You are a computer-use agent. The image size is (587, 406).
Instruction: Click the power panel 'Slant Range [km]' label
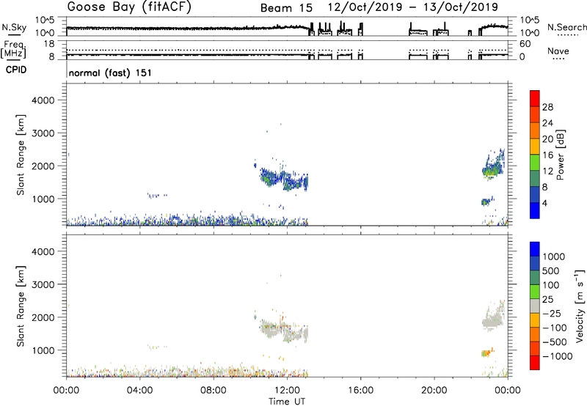[21, 155]
